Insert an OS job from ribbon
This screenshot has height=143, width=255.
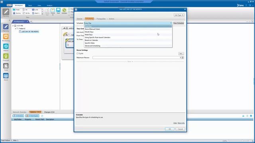[x=25, y=10]
